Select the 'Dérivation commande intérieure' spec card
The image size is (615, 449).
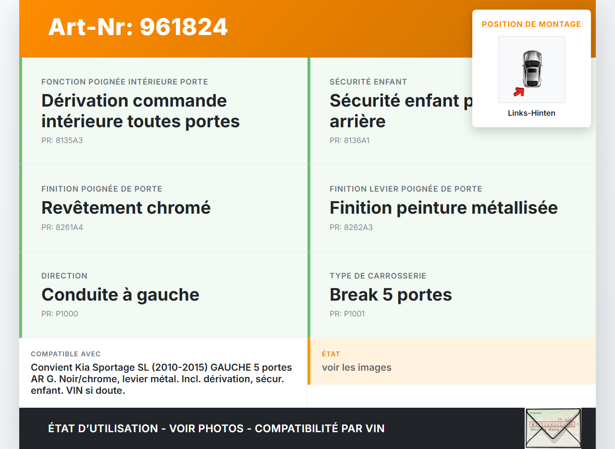tap(163, 111)
